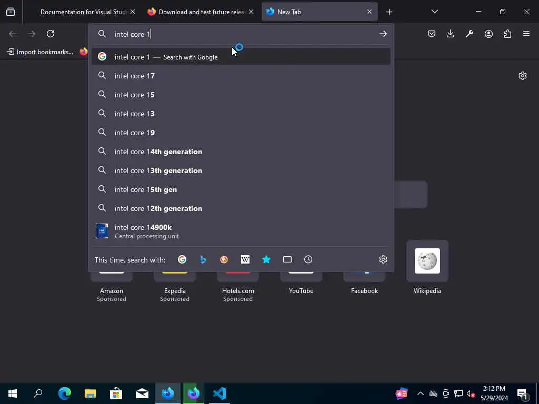Choose suggestion 'intel core 17'
The width and height of the screenshot is (539, 404).
coord(241,76)
